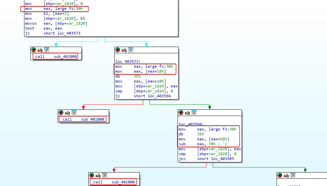Select 'sub eax, 70h' instruction
The height and width of the screenshot is (186, 327).
click(x=204, y=144)
